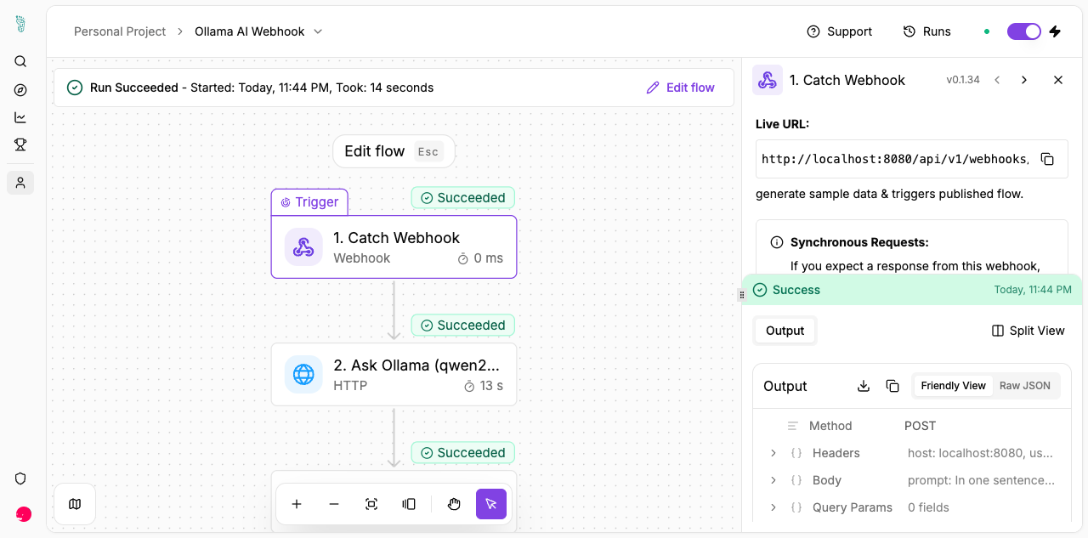This screenshot has width=1088, height=538.
Task: Open Support
Action: 839,31
